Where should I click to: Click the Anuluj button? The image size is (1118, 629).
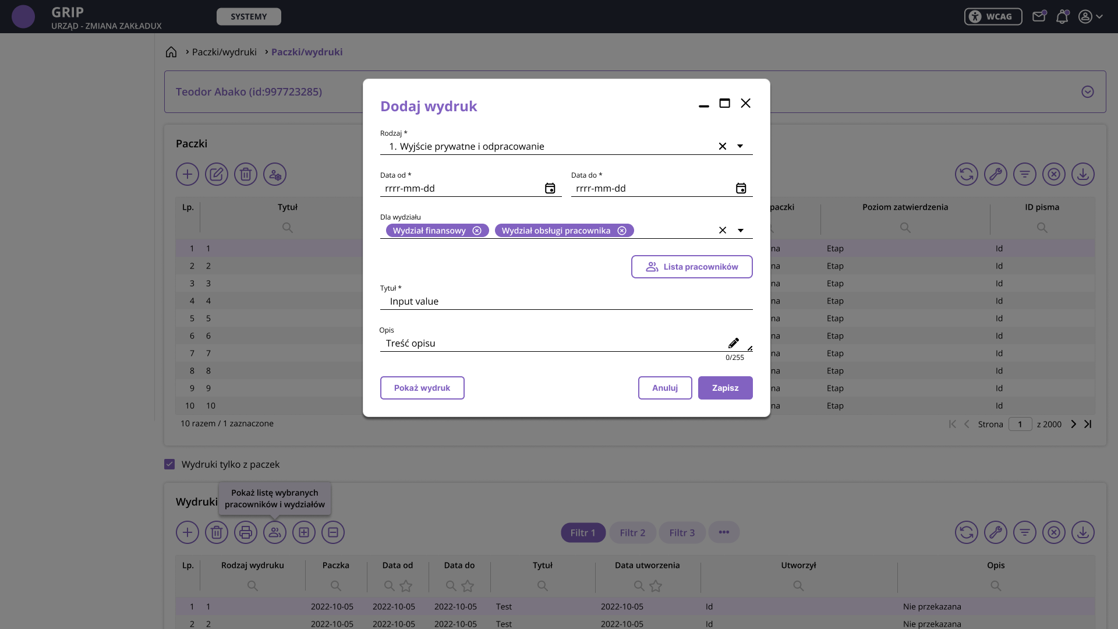[x=665, y=388]
